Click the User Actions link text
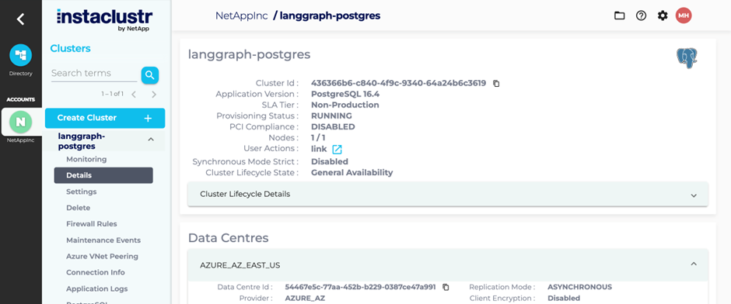The height and width of the screenshot is (304, 731). pos(319,149)
